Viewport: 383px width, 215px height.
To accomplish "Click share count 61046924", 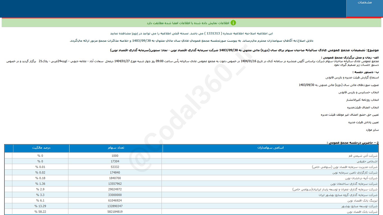I will coord(115,200).
